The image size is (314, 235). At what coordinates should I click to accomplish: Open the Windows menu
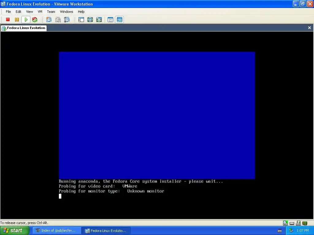click(x=67, y=12)
